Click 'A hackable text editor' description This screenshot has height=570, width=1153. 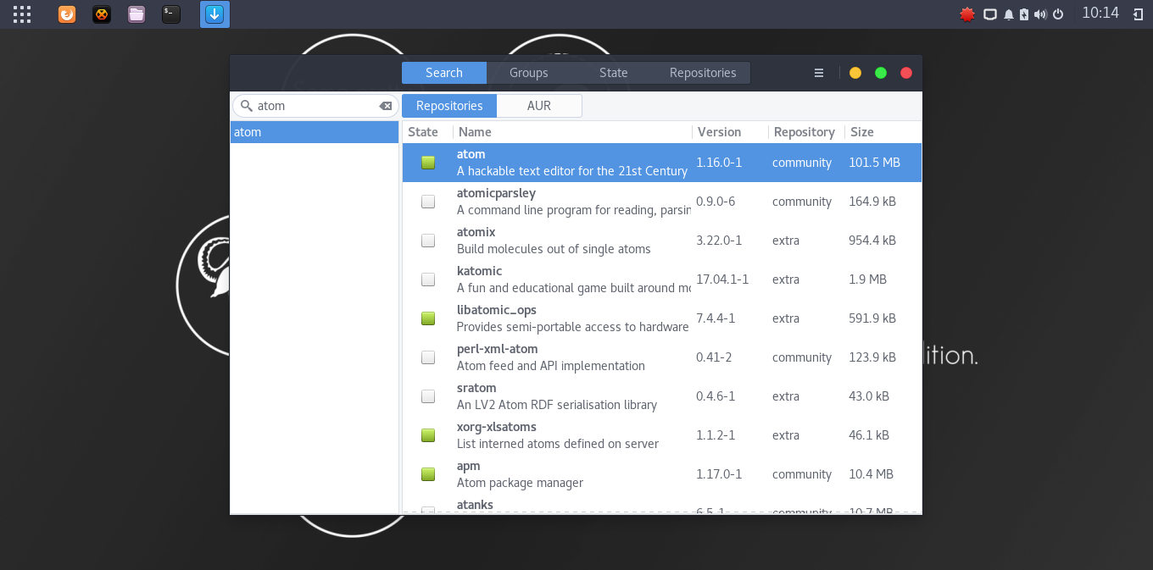572,171
